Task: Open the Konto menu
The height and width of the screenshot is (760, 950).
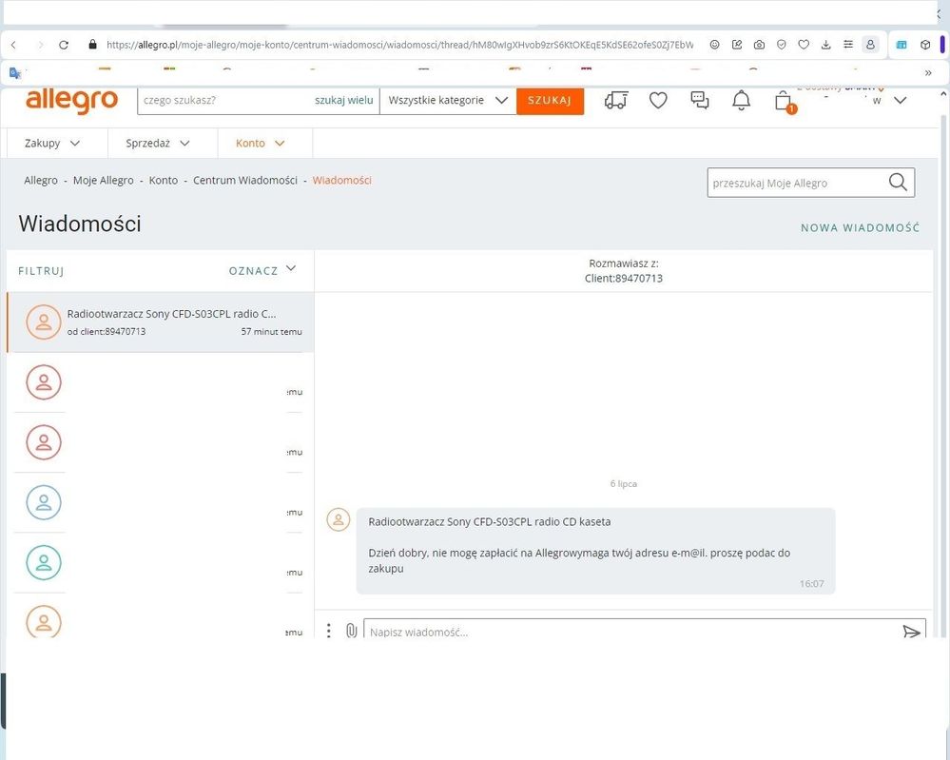Action: (x=260, y=143)
